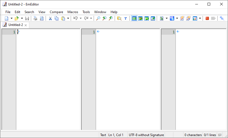Viewport: 228px width, 138px height.
Task: Open the Compare menu
Action: tap(57, 12)
